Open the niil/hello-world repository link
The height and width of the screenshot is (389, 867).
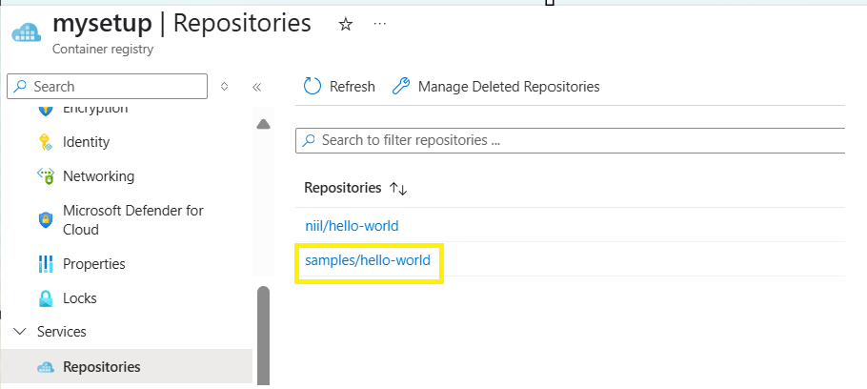(352, 226)
